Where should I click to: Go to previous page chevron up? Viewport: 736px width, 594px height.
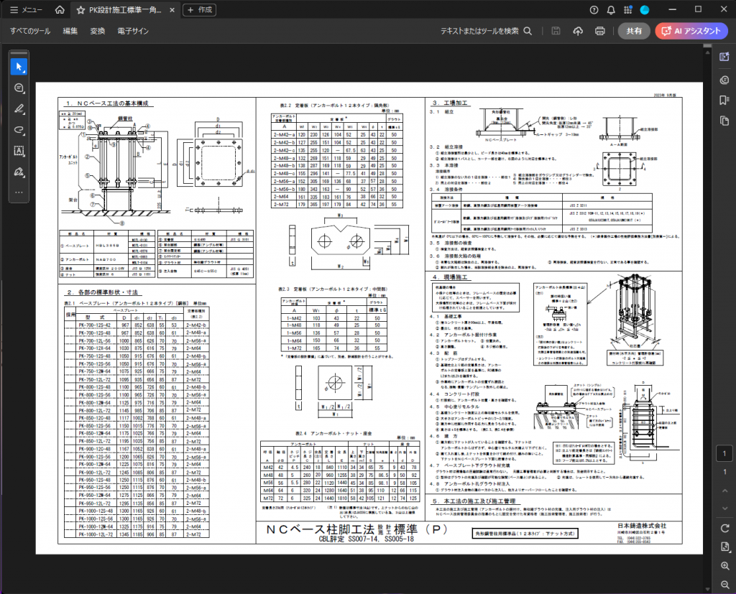724,491
